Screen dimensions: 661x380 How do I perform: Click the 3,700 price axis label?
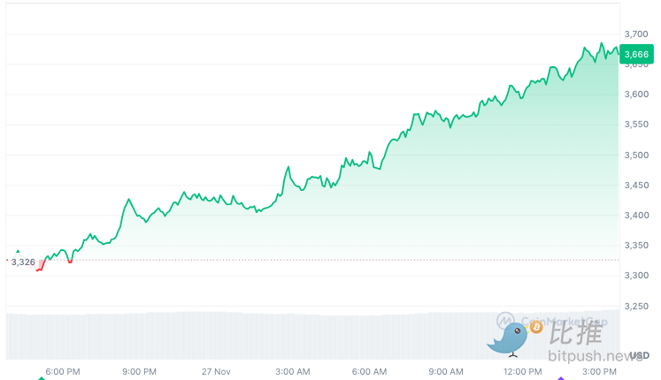(x=636, y=34)
